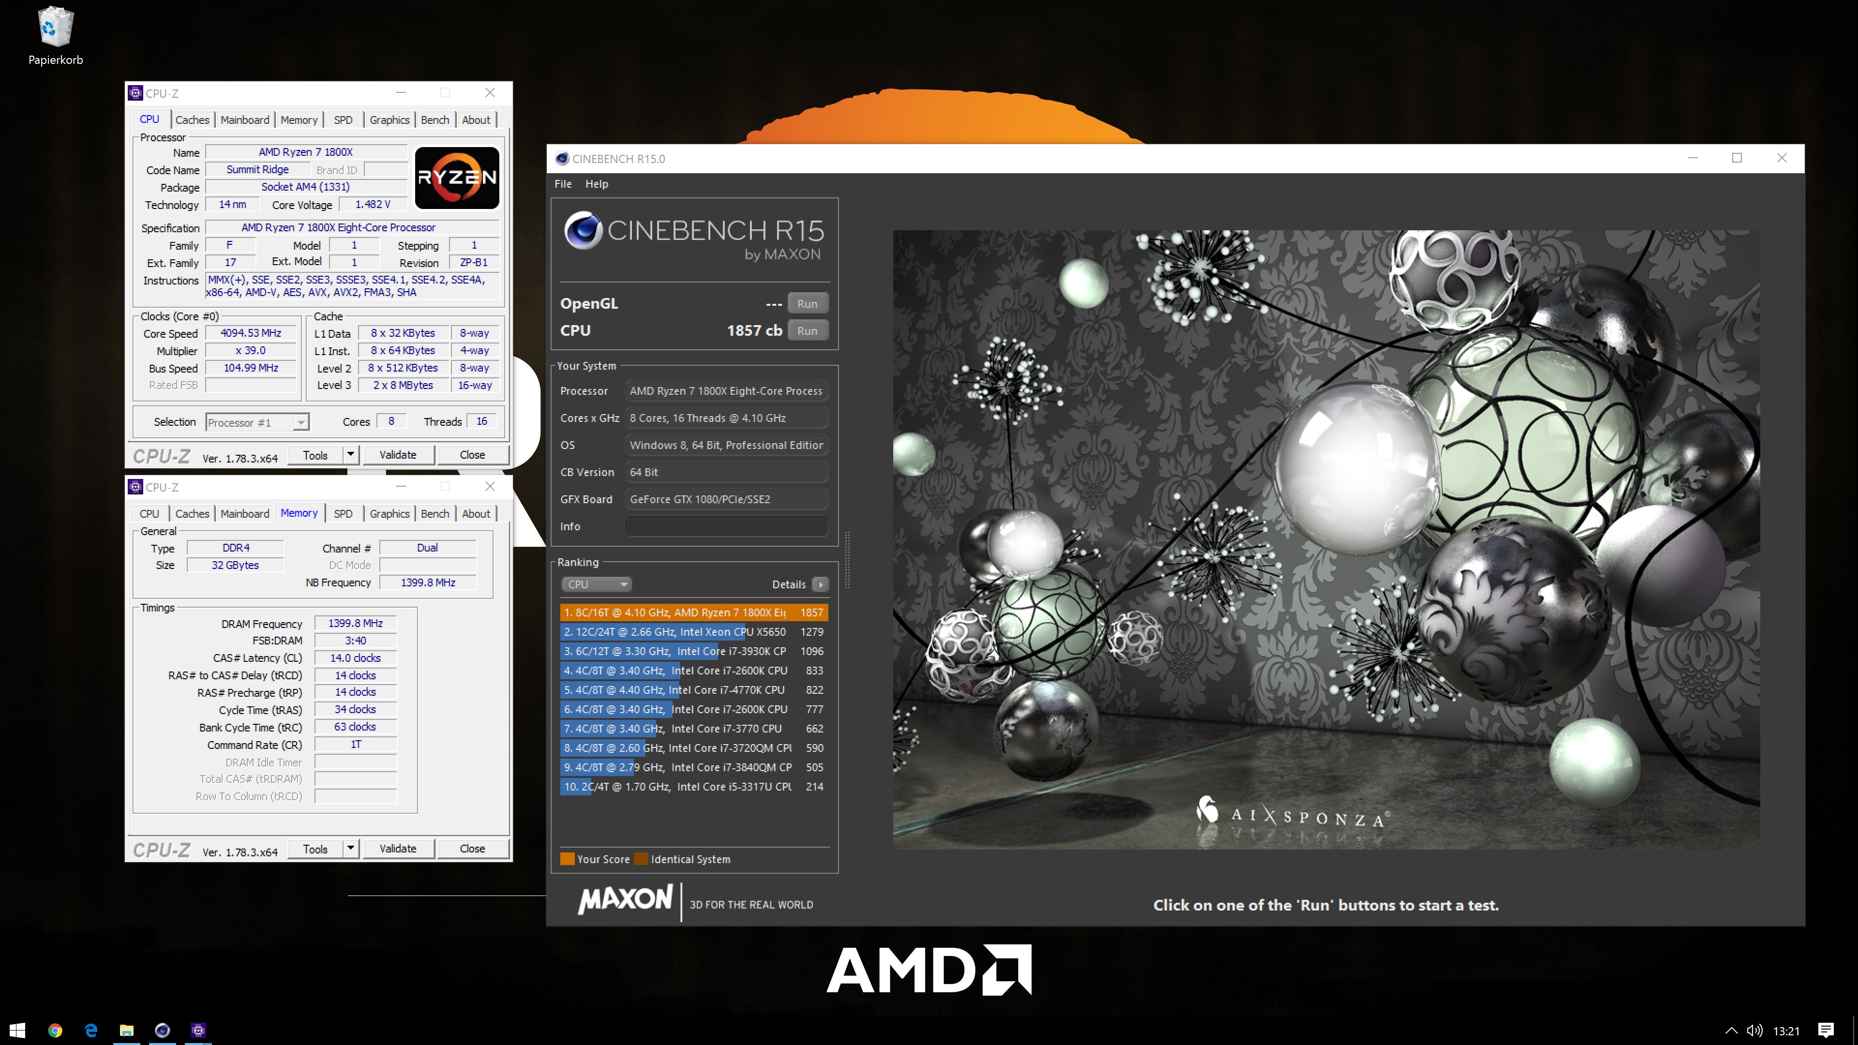Click the Info input field in Cinebench

coord(726,526)
